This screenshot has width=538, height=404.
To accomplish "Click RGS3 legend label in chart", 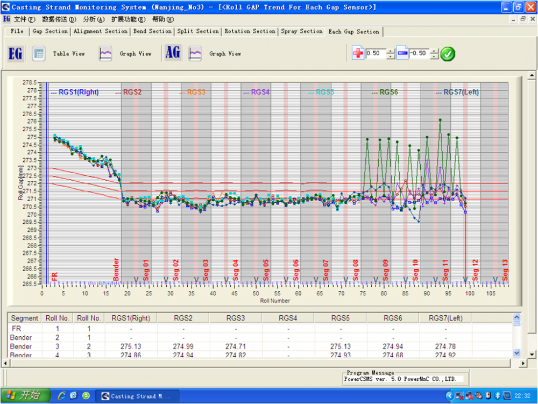I will point(196,92).
